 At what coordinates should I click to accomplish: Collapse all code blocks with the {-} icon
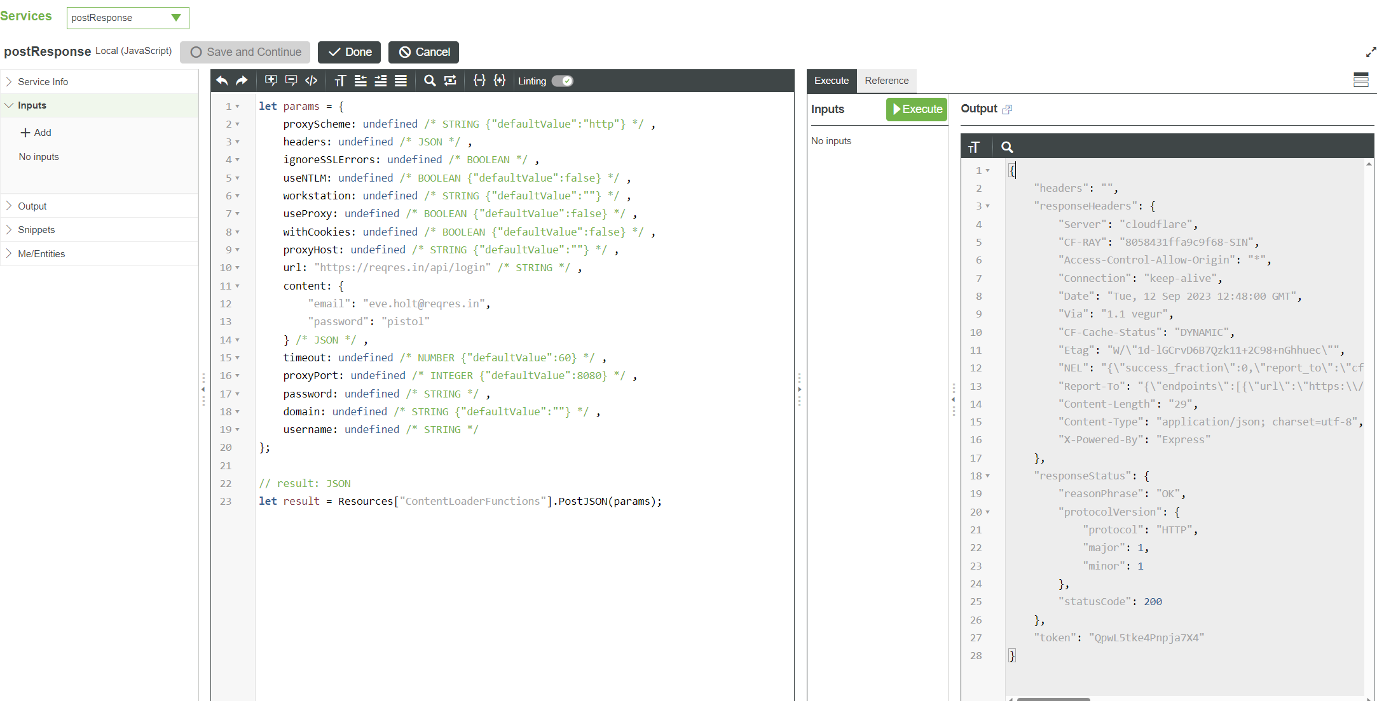pos(479,81)
